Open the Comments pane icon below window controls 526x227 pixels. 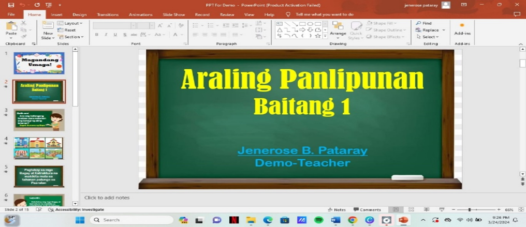517,14
